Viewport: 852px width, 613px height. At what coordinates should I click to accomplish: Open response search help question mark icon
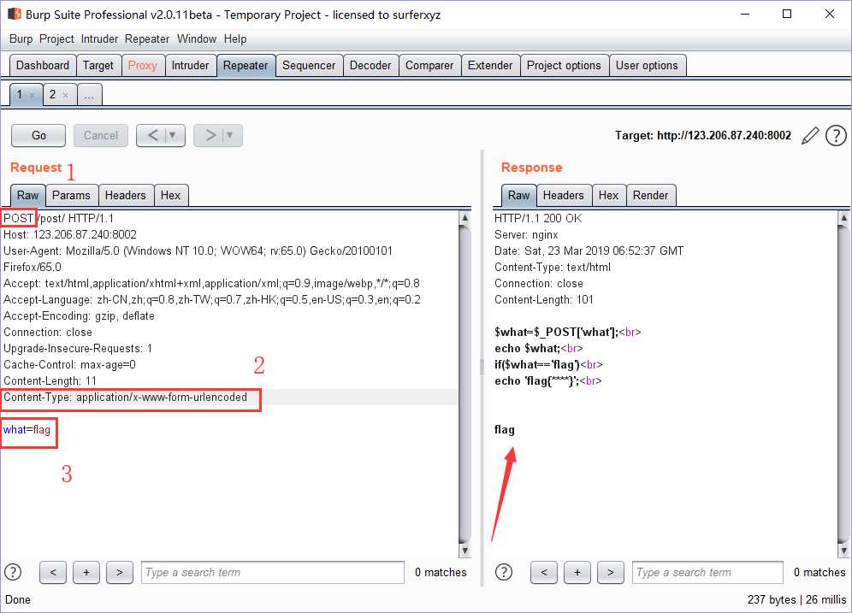pos(504,572)
